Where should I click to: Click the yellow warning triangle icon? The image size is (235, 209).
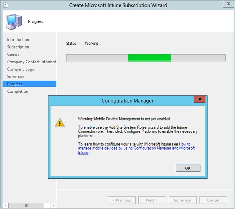pyautogui.click(x=60, y=123)
